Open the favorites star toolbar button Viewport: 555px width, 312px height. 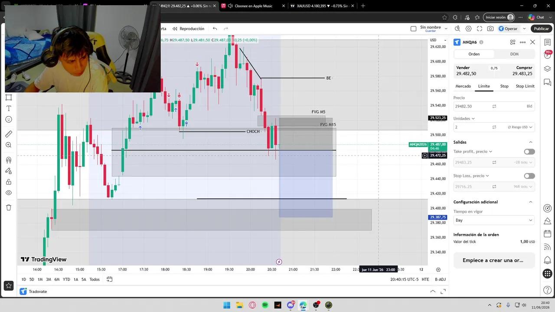click(9, 286)
